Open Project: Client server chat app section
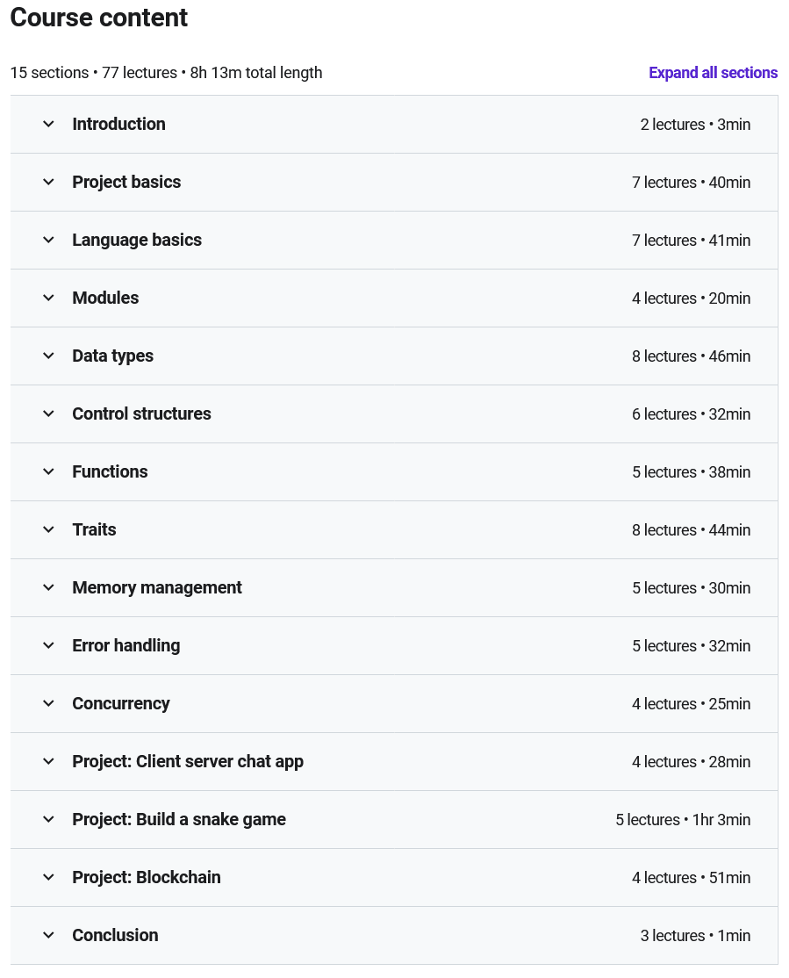Screen dimensions: 789x978 188,762
